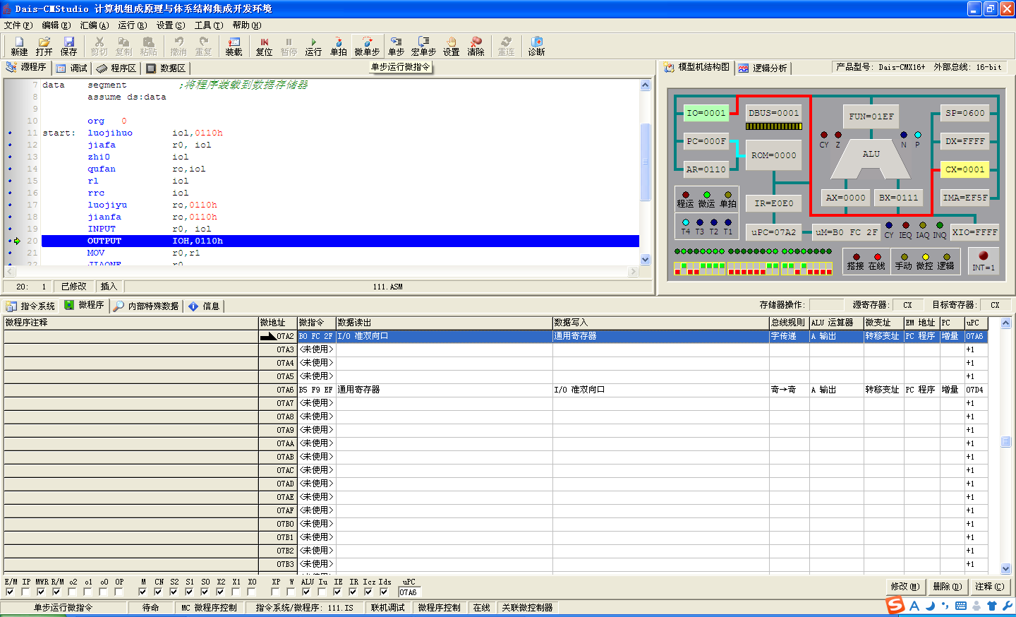Click the uPC input field value 07A6
Screen dimensions: 1016x617
point(409,592)
